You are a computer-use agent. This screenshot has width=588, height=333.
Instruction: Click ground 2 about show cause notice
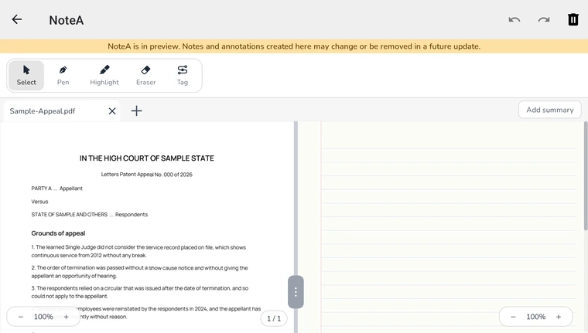(139, 272)
